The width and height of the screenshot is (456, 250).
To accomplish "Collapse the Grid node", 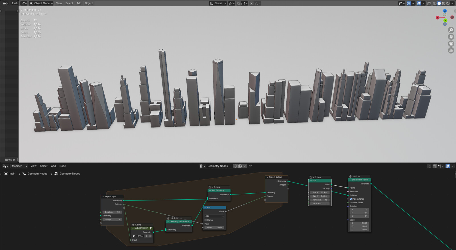I will 311,181.
